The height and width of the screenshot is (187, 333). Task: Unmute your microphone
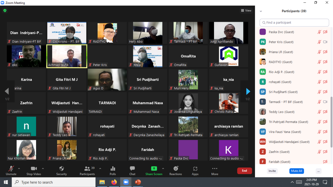click(x=11, y=171)
